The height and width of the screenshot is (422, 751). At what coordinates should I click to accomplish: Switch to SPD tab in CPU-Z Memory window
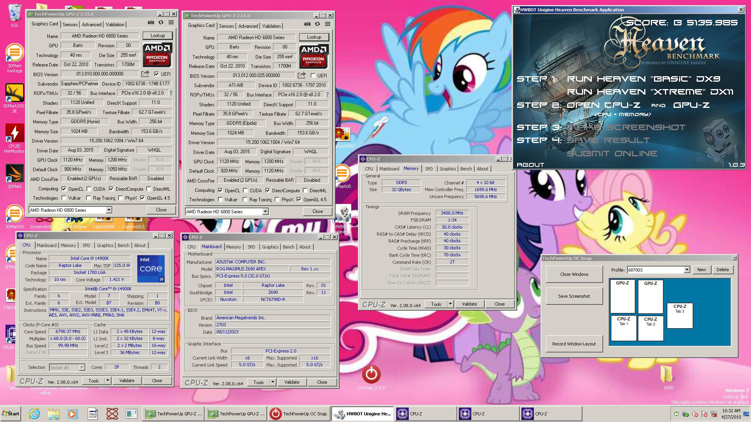pos(429,169)
